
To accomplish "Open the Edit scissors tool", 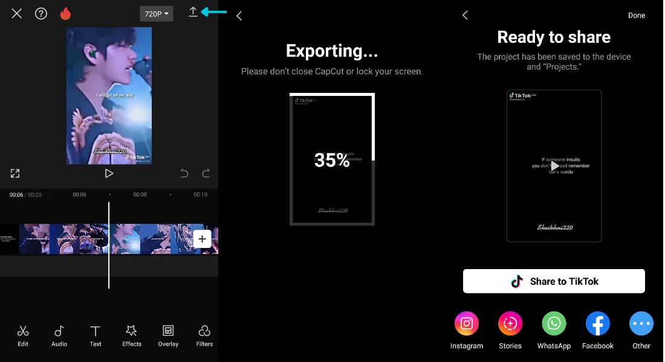I will (x=23, y=335).
